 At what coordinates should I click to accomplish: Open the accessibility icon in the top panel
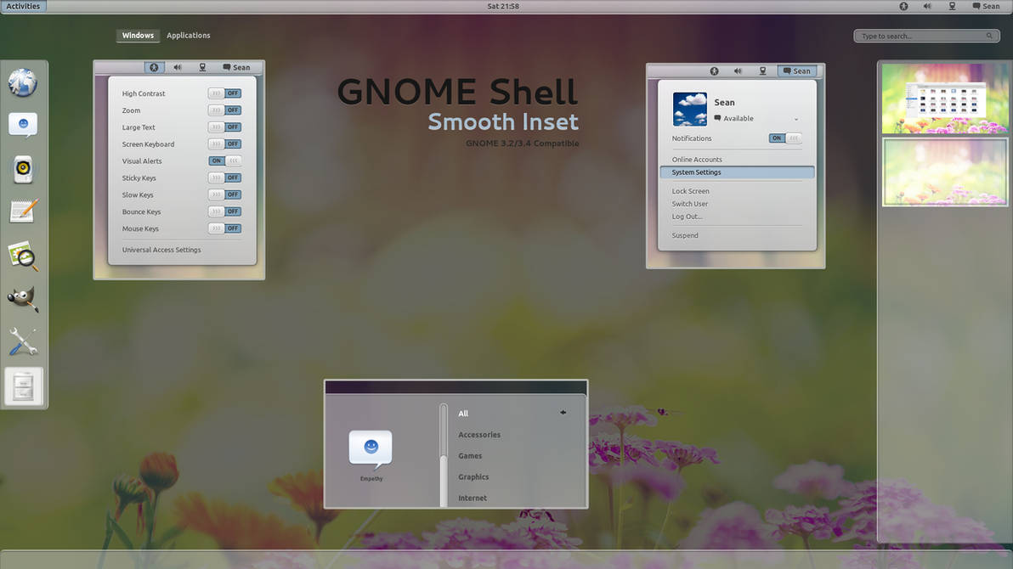click(x=904, y=7)
